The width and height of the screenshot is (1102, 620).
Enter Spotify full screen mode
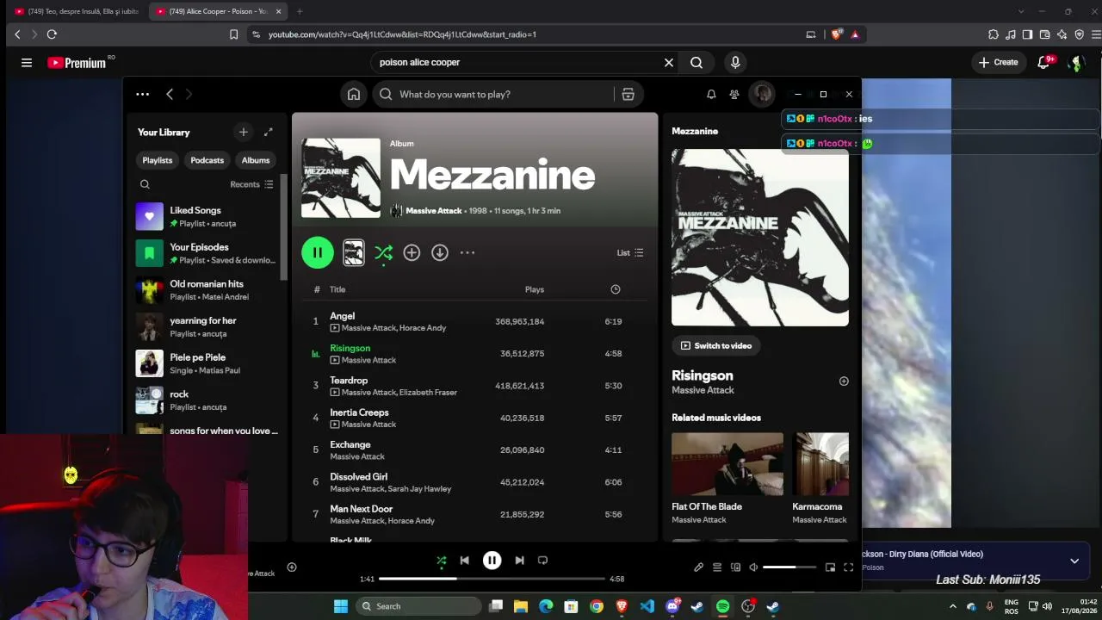(848, 567)
